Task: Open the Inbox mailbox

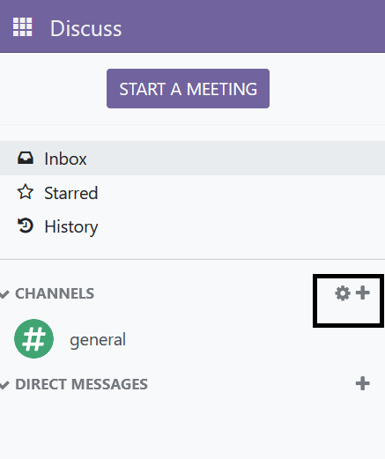Action: point(192,159)
